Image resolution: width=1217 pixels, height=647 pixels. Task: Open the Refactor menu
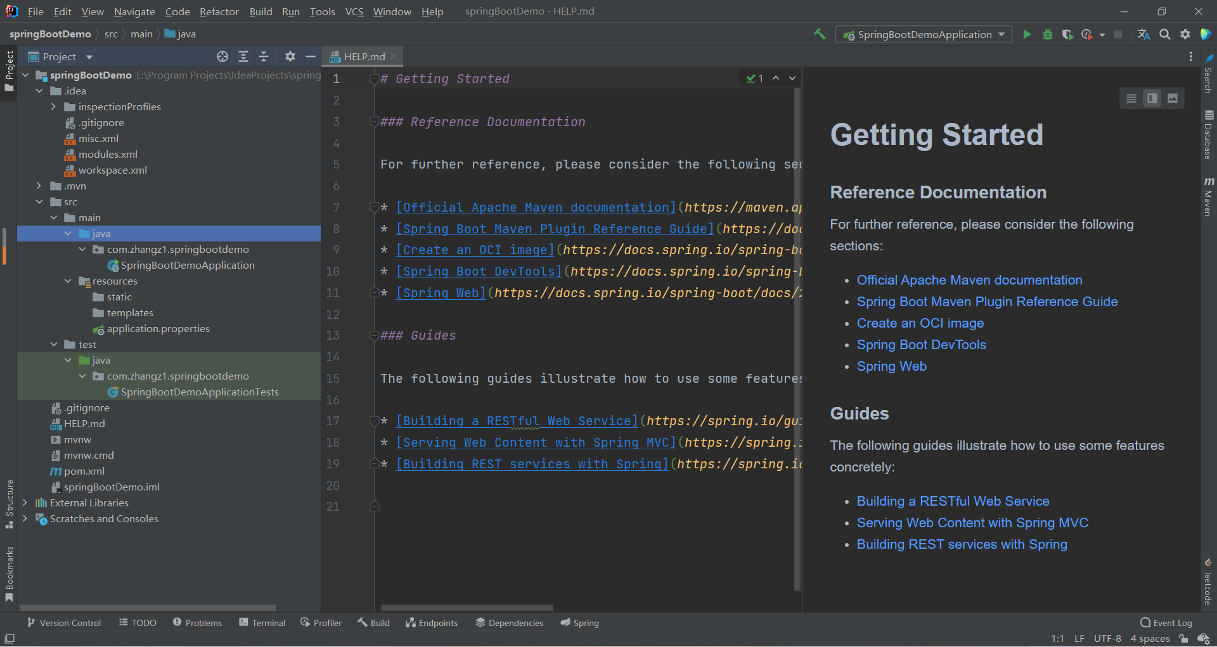tap(219, 11)
